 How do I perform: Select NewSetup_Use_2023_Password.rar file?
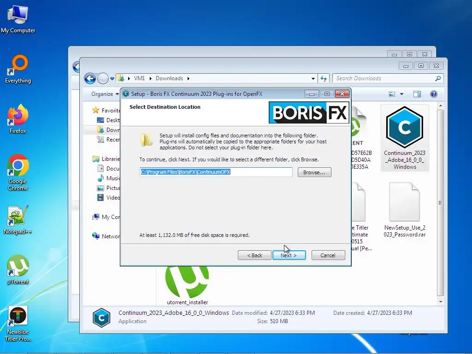(405, 210)
